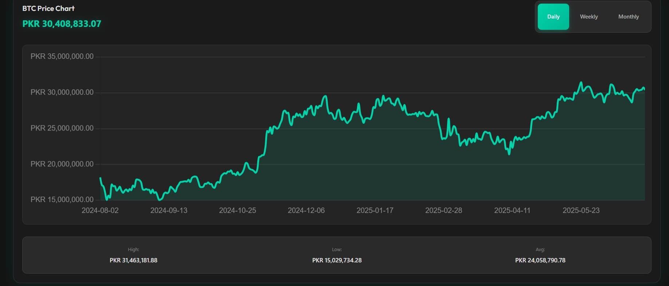Click the PKR 15,000,000.00 axis label

pyautogui.click(x=62, y=200)
